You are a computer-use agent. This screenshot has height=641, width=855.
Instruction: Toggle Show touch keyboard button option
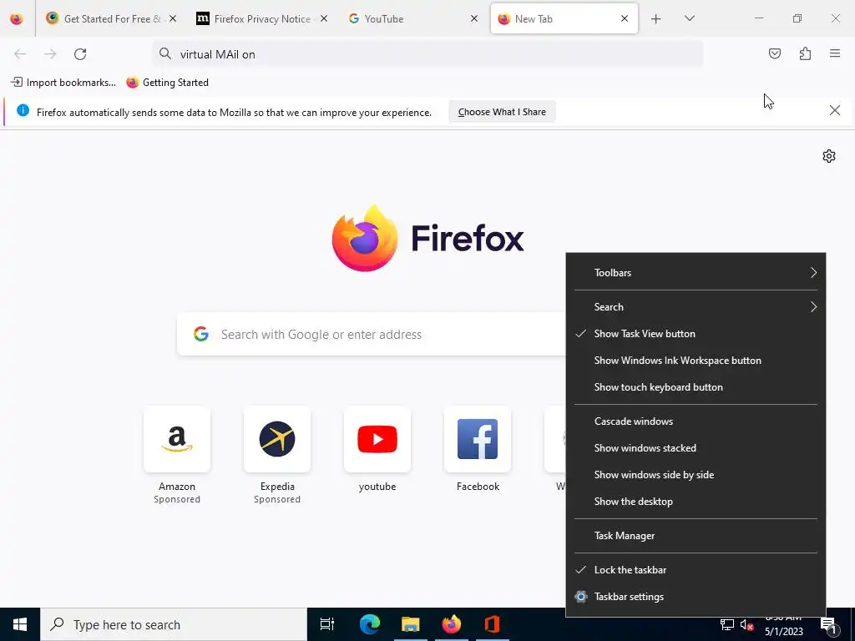click(x=696, y=387)
